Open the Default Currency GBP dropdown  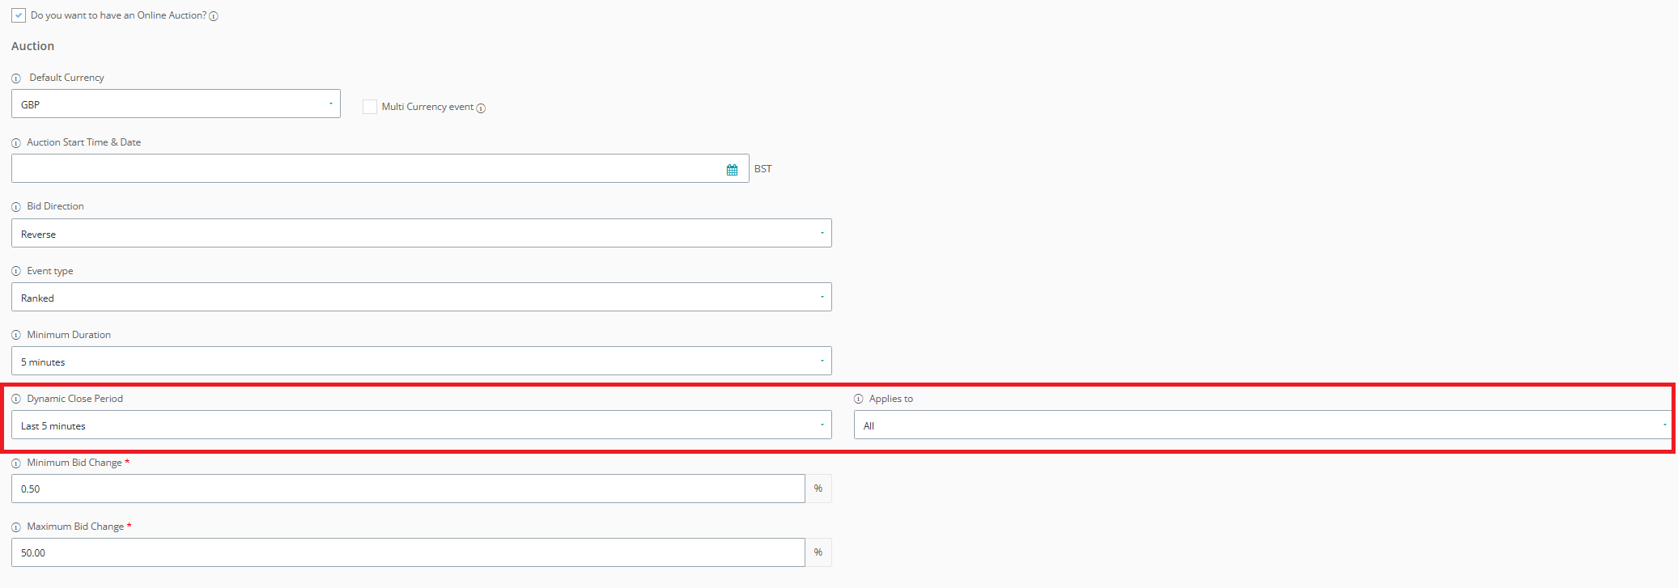tap(176, 104)
